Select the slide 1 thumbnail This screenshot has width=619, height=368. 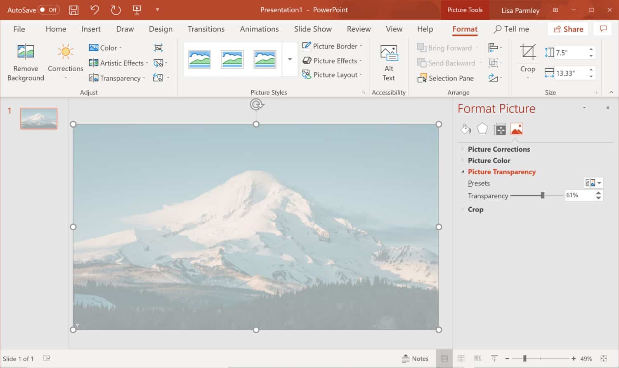(x=38, y=118)
